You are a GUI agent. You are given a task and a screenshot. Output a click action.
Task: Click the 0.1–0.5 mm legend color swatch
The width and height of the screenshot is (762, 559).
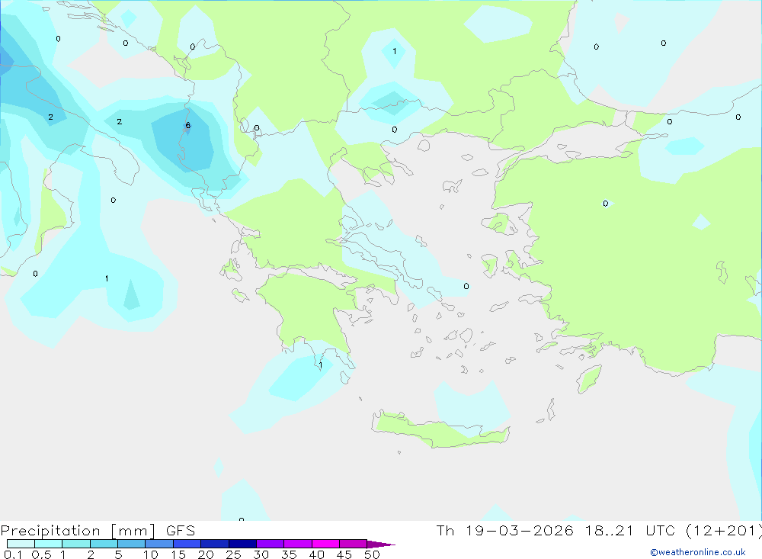click(x=21, y=544)
